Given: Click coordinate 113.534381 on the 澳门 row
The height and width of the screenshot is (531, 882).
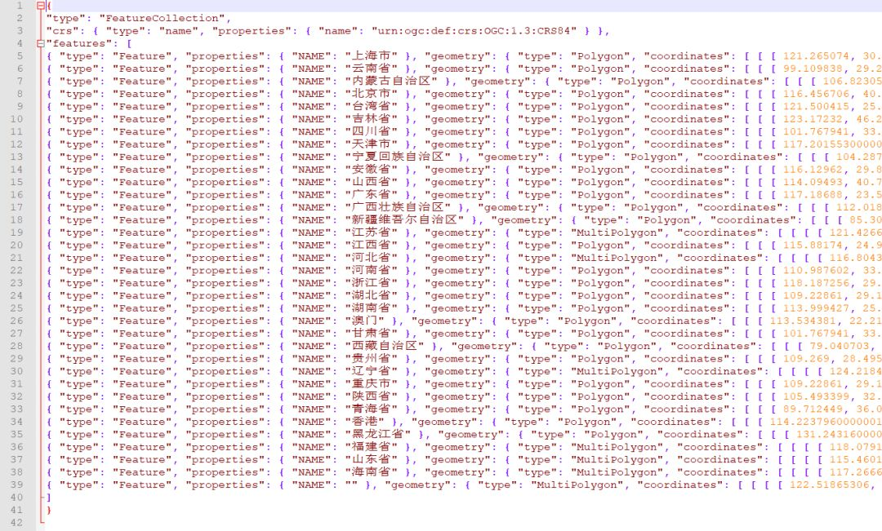Looking at the screenshot, I should point(802,321).
